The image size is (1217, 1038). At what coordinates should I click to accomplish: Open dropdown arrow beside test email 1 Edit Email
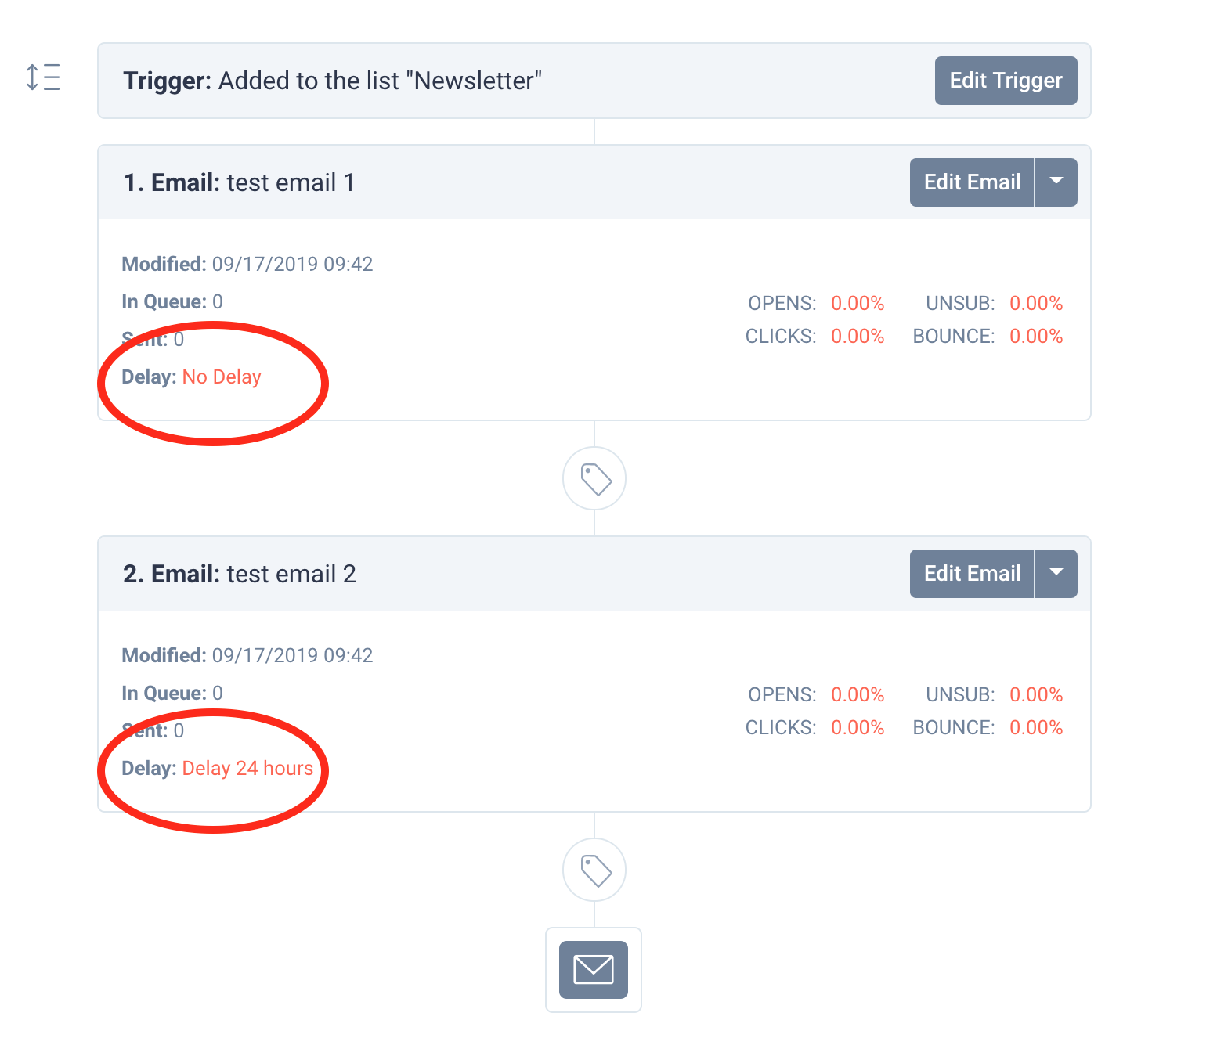[x=1056, y=182]
